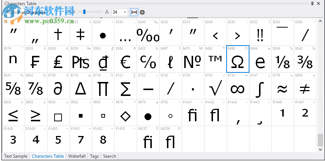Viewport: 325px width, 161px height.
Task: Click the large A increase-size icon
Action: pos(107,12)
